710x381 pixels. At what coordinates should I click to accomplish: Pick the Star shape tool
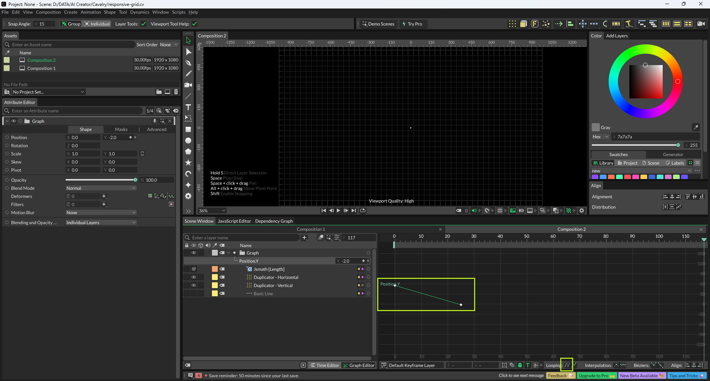click(188, 163)
